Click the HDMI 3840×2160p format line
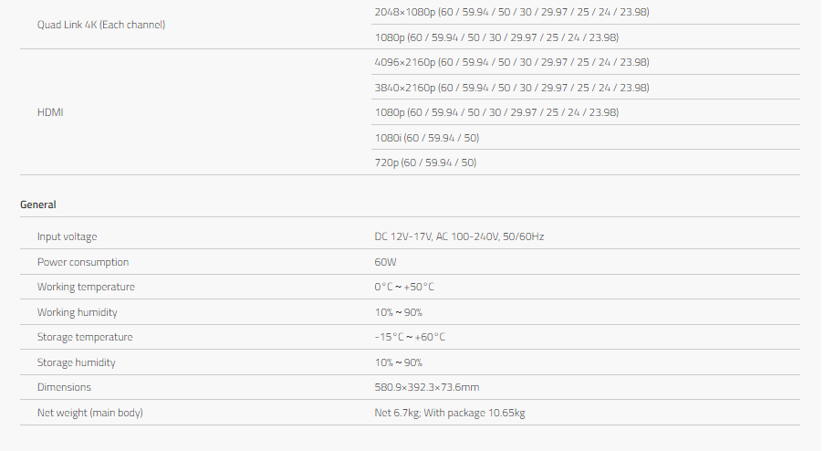The width and height of the screenshot is (824, 451). (x=511, y=88)
